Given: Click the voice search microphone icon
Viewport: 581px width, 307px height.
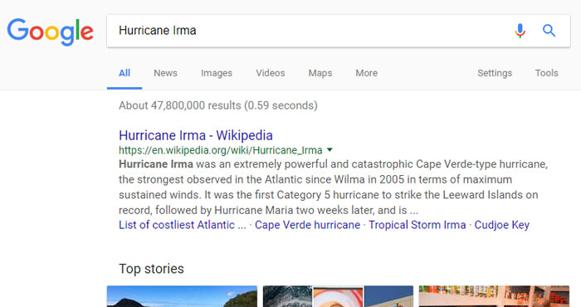Looking at the screenshot, I should click(520, 31).
